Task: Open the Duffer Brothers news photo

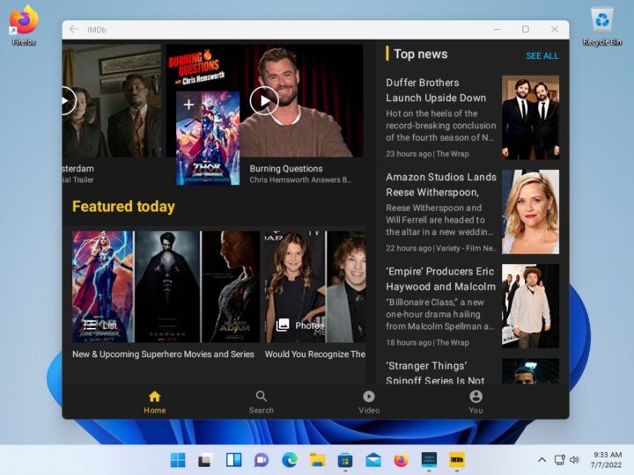Action: tap(530, 117)
